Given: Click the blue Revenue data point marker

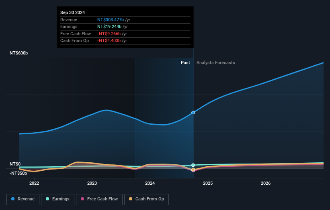Looking at the screenshot, I should 193,113.
